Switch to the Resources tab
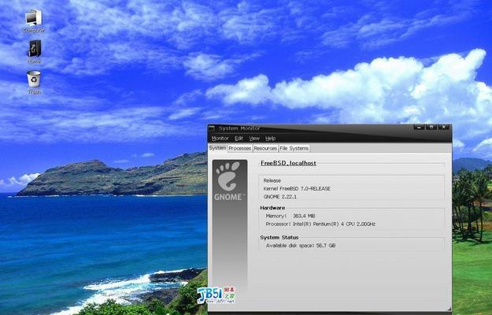 pyautogui.click(x=265, y=148)
